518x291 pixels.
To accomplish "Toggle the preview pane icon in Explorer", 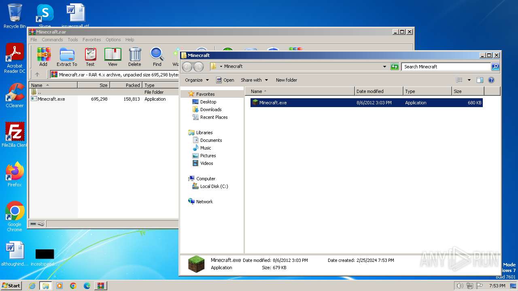I will click(480, 80).
